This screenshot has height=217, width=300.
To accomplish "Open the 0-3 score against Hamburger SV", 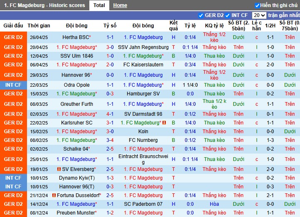I will click(110, 94).
